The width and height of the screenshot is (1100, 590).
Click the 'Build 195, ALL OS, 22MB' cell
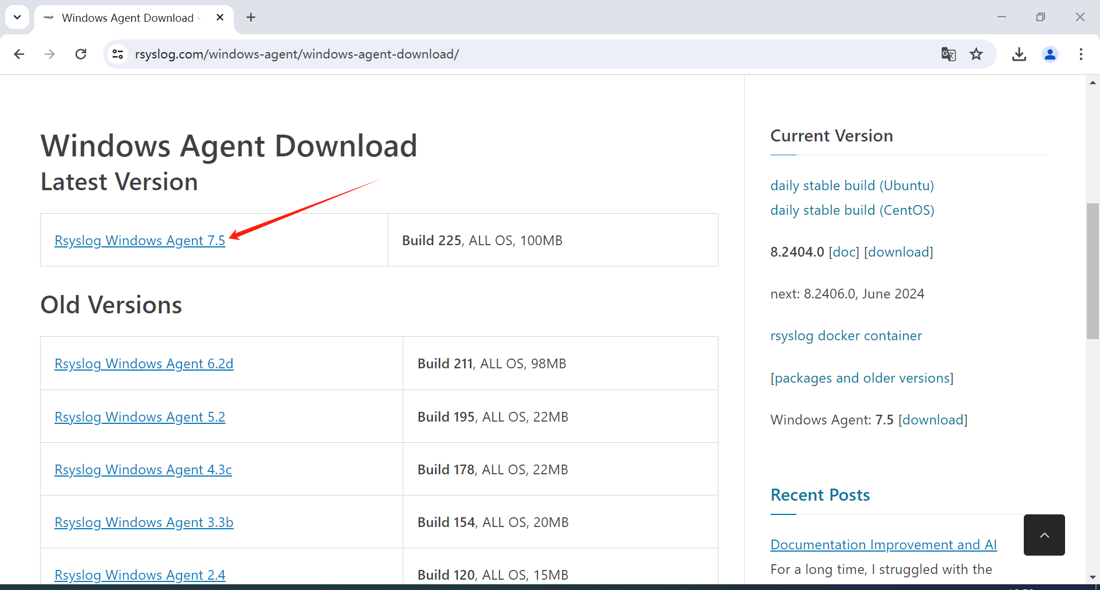(x=560, y=416)
